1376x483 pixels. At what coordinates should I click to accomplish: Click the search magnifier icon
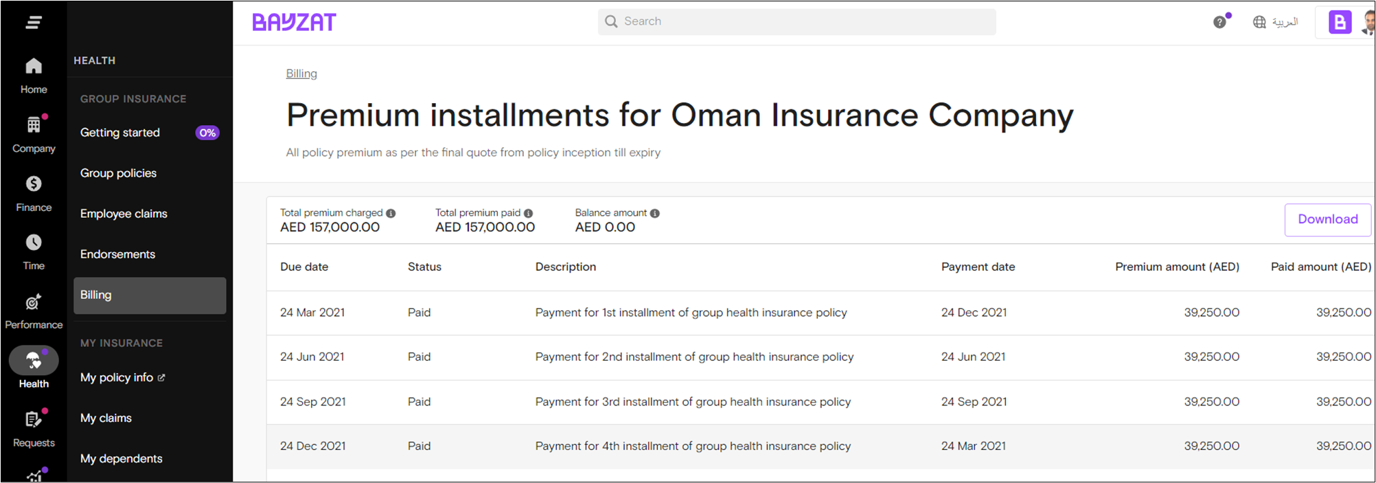611,21
